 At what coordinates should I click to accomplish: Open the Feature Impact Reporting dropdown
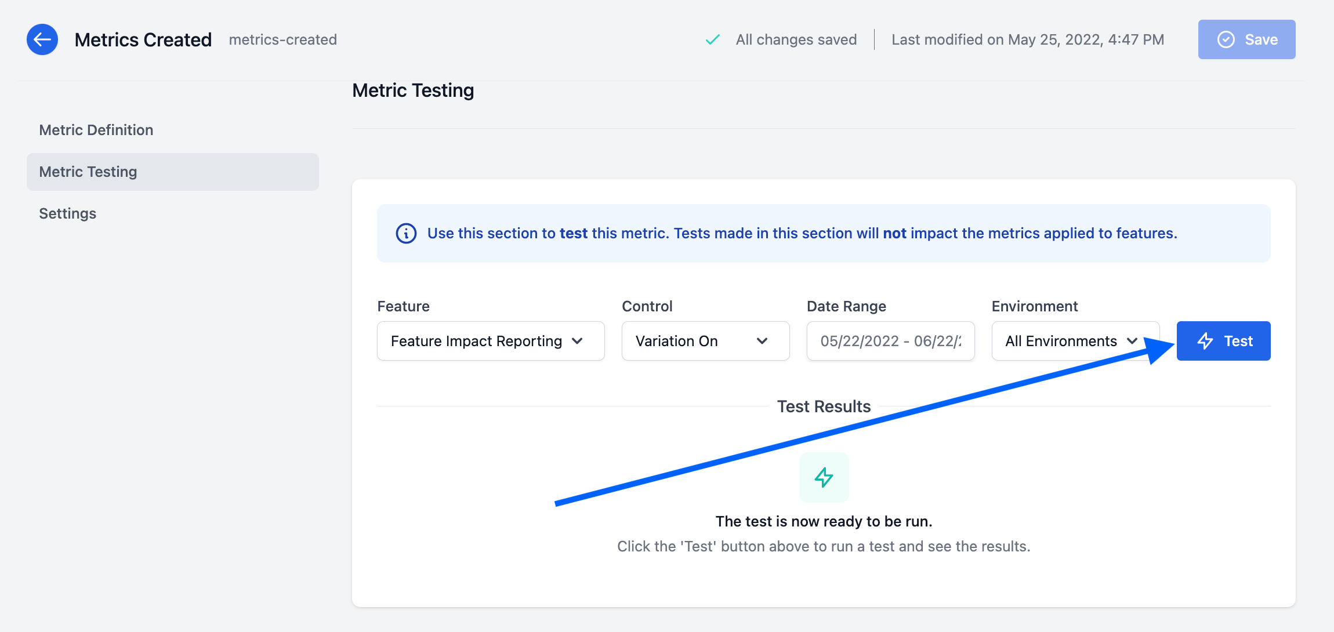point(490,341)
